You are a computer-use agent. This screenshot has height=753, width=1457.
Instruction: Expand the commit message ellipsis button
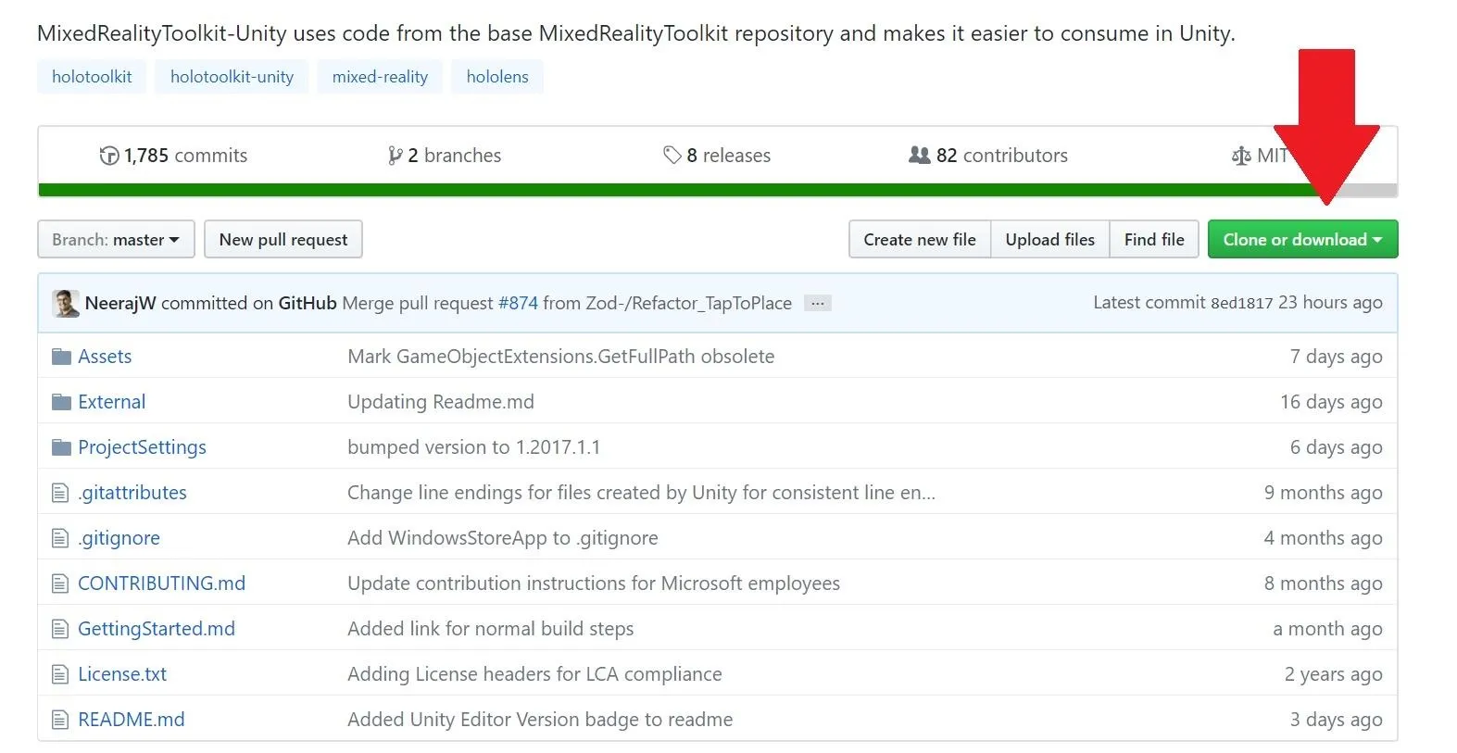[x=817, y=303]
